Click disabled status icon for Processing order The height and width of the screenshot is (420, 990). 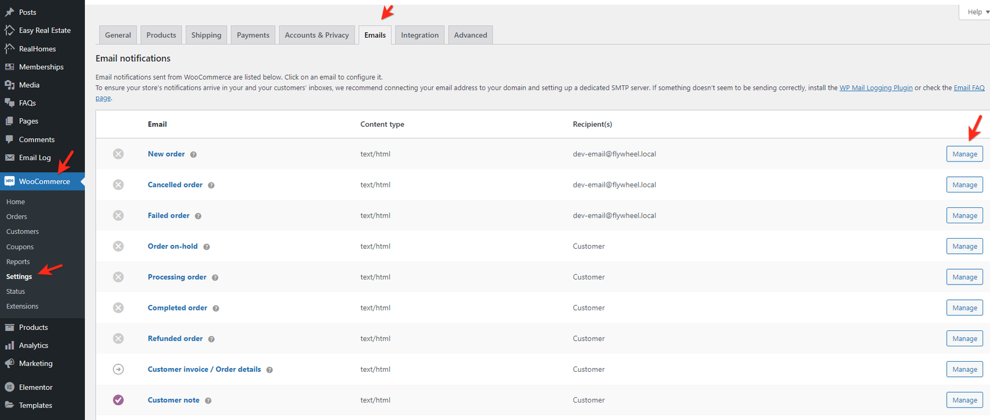tap(118, 277)
